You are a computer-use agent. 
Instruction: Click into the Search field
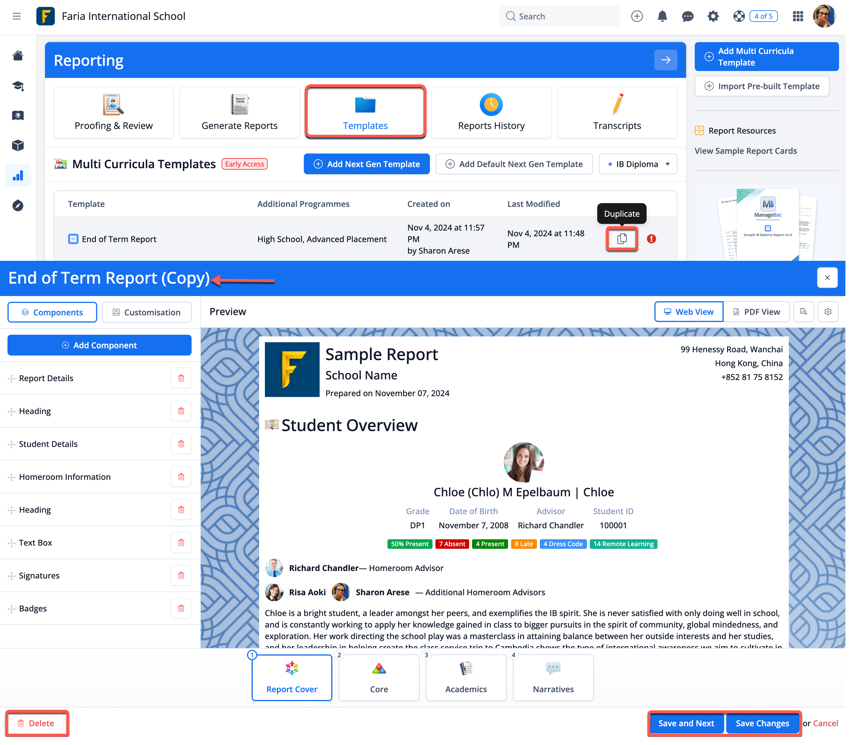point(559,16)
